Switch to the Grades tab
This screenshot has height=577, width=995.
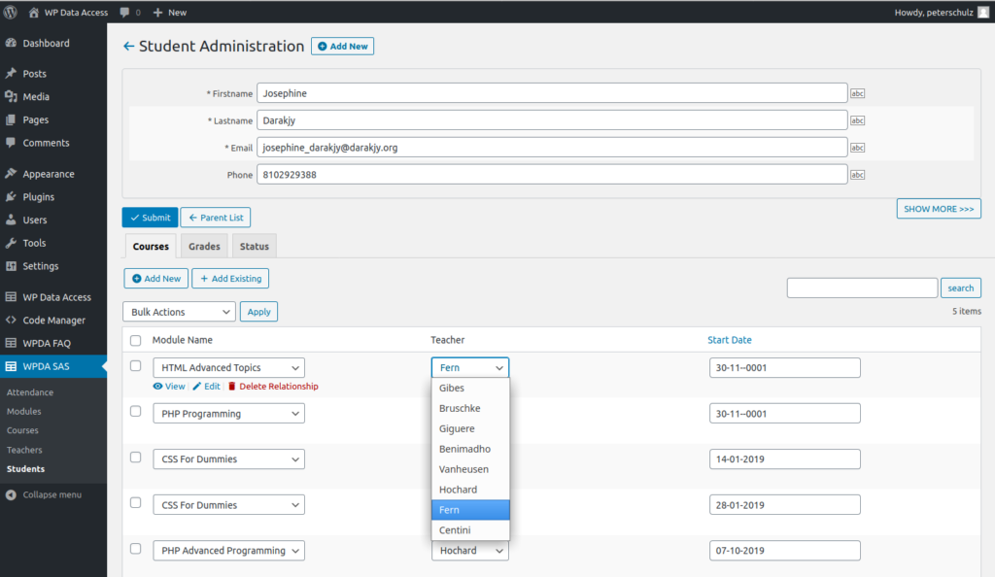[x=204, y=247]
